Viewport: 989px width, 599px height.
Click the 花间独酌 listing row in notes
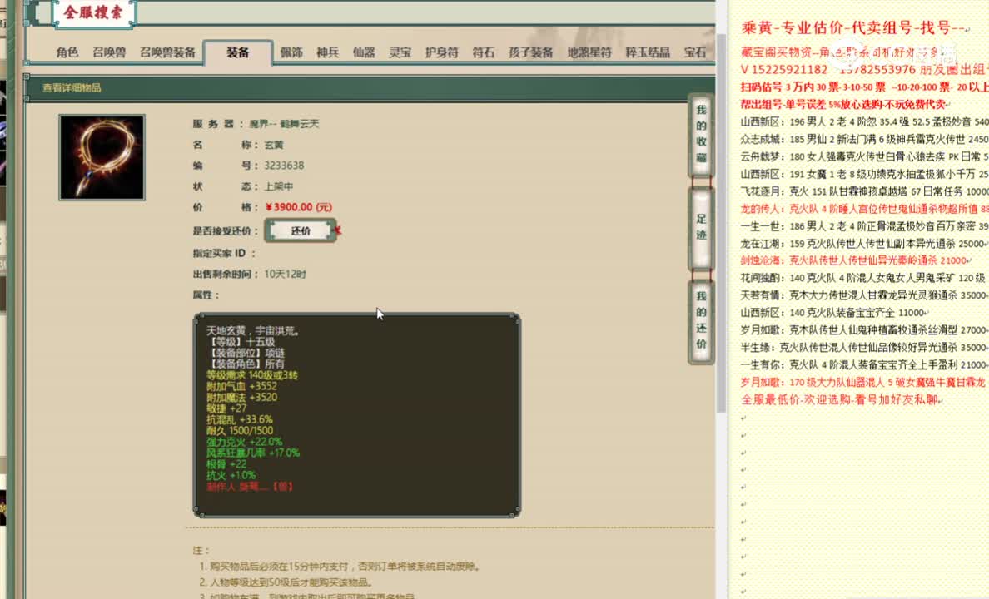(863, 277)
